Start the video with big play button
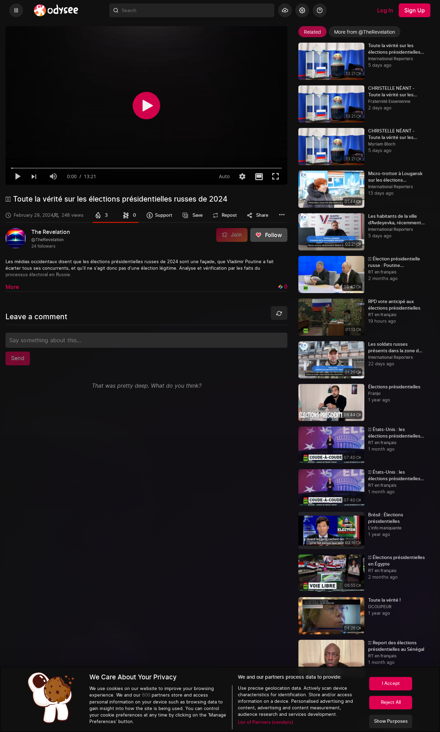Image resolution: width=440 pixels, height=732 pixels. pos(146,106)
